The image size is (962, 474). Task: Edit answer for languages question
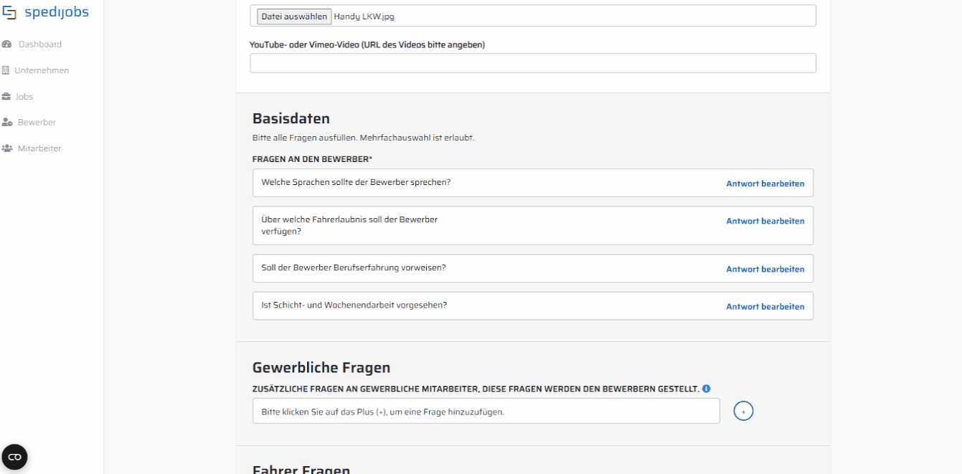pyautogui.click(x=765, y=184)
